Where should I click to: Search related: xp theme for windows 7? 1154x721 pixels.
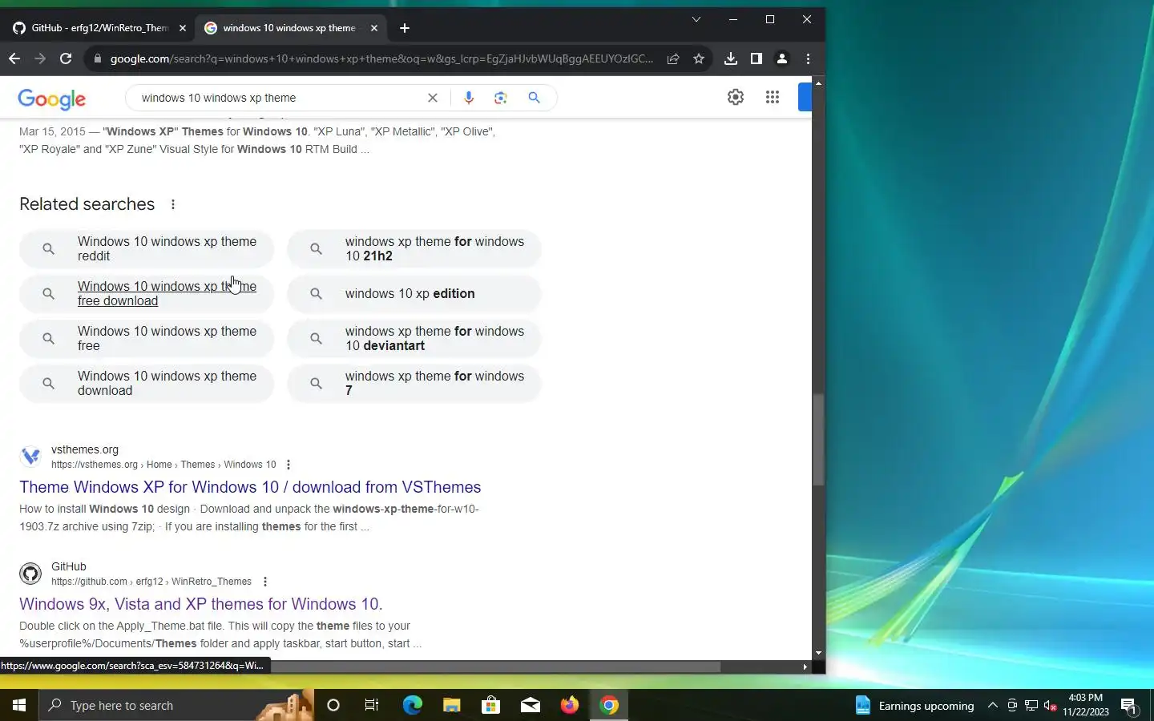click(414, 383)
